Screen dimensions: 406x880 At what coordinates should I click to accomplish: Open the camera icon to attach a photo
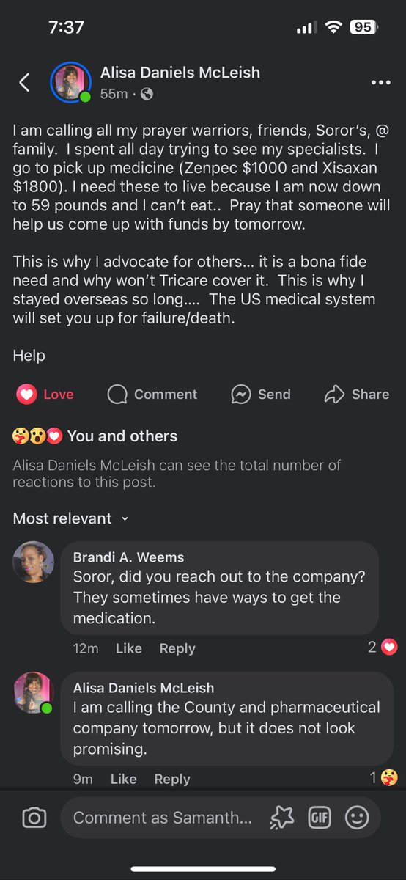[x=34, y=818]
